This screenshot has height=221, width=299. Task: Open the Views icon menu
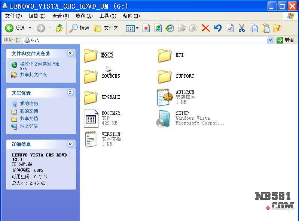pos(132,28)
